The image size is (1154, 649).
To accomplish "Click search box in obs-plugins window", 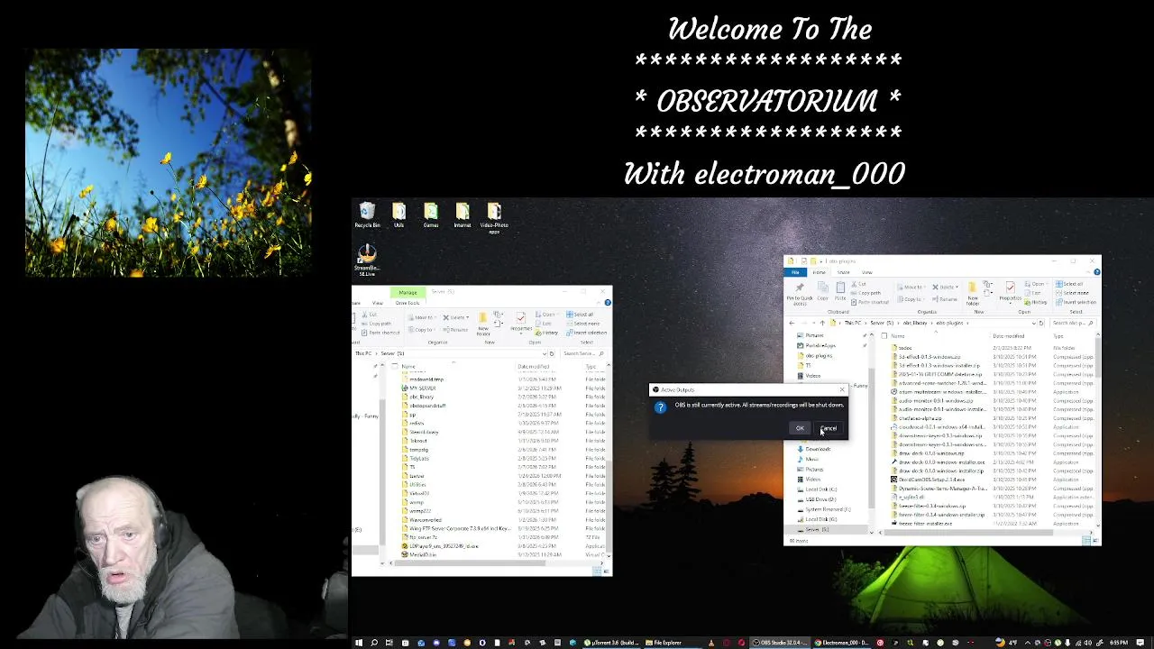I will pyautogui.click(x=1072, y=323).
